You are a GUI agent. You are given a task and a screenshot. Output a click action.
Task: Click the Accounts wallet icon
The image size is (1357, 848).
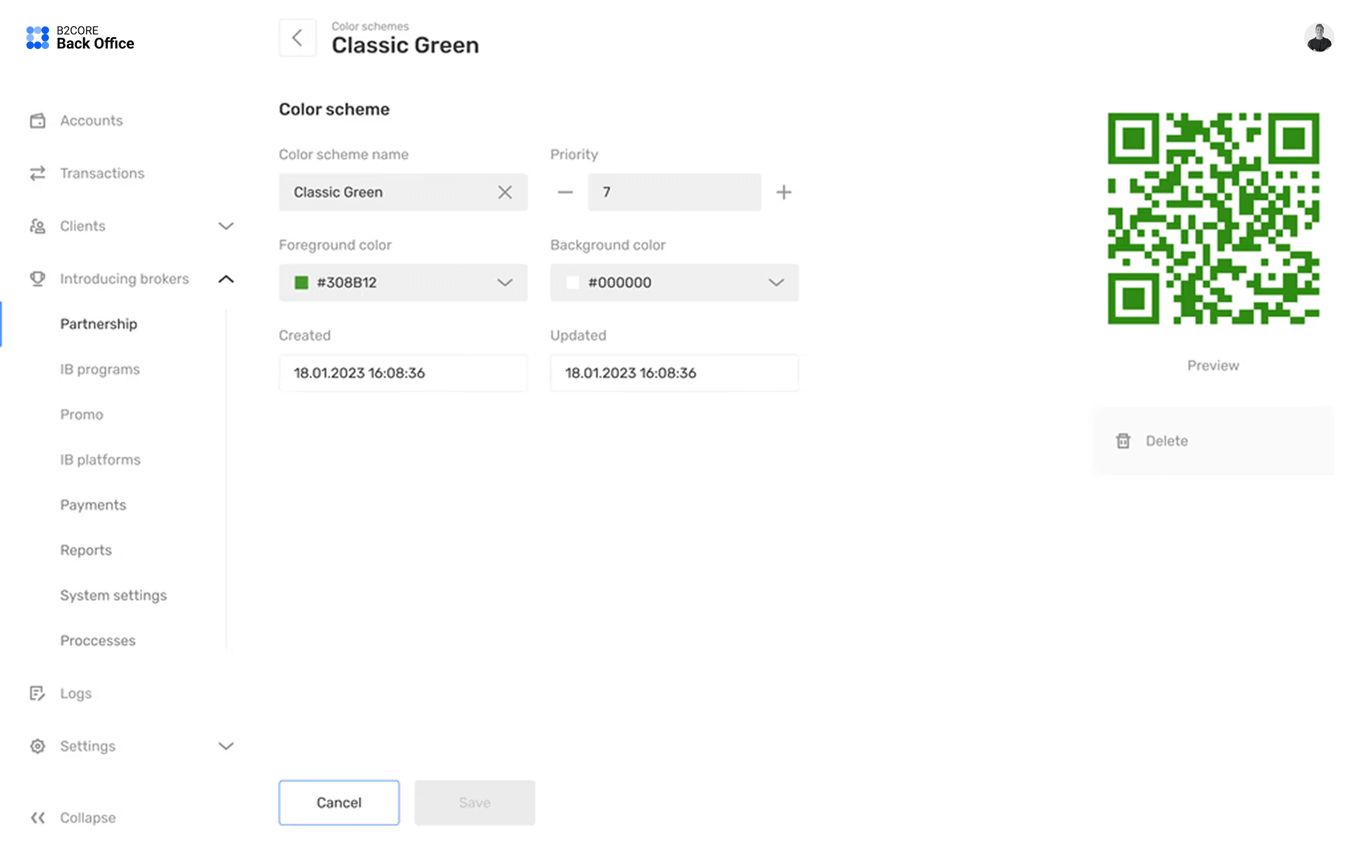point(38,121)
